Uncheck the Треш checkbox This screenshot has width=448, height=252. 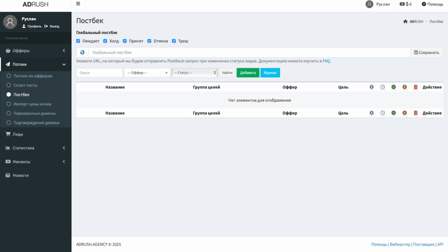click(174, 41)
